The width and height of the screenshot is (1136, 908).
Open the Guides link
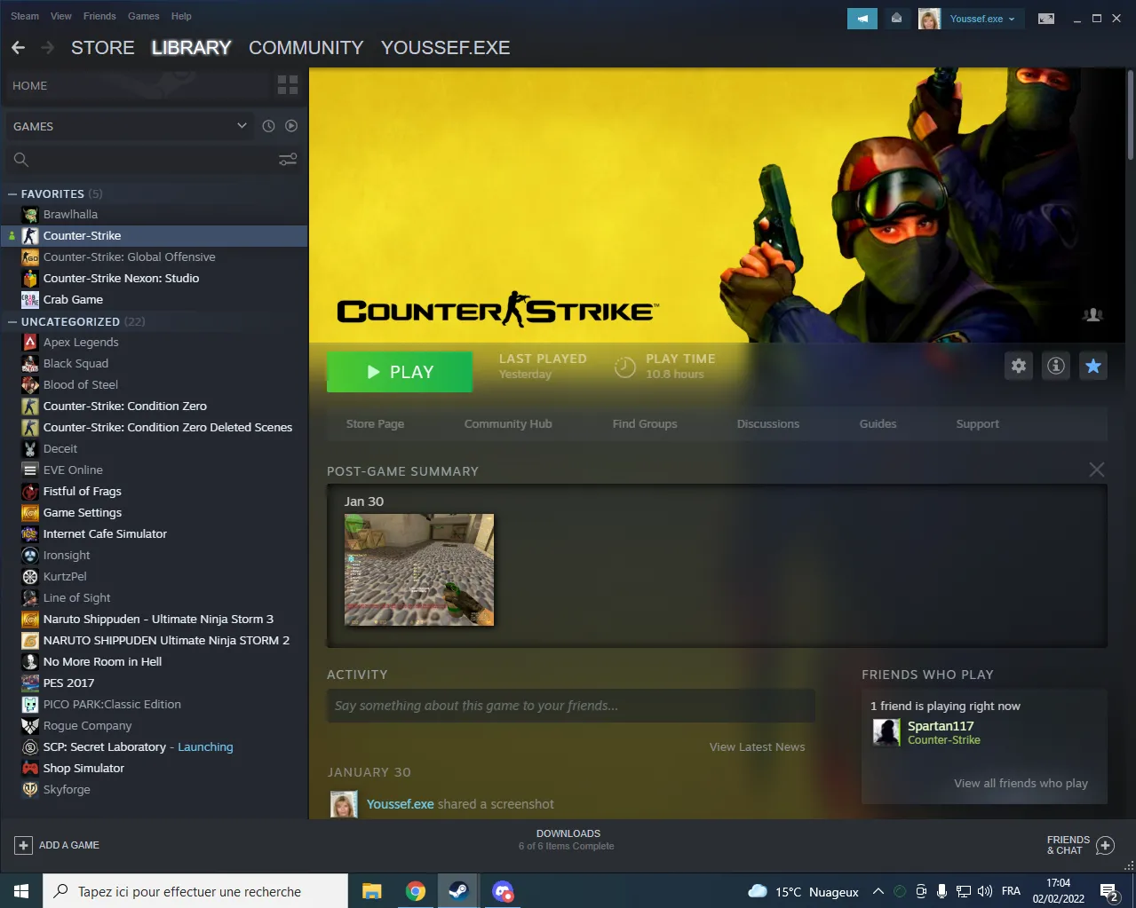tap(878, 424)
